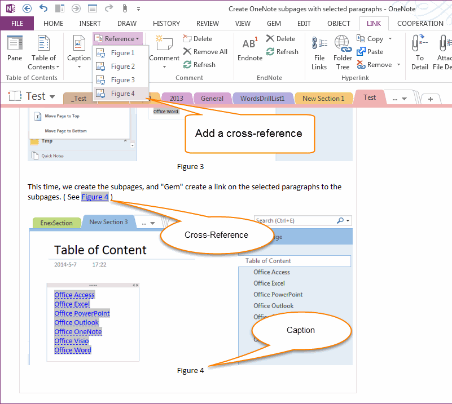Screen dimensions: 452x404
Task: Follow the Figure 4 cross-reference link
Action: click(95, 197)
